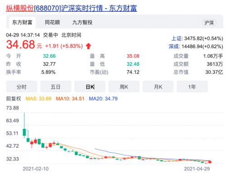Select the 月K monthly candlestick tab
Screen dimensions: 226x173
point(158,86)
